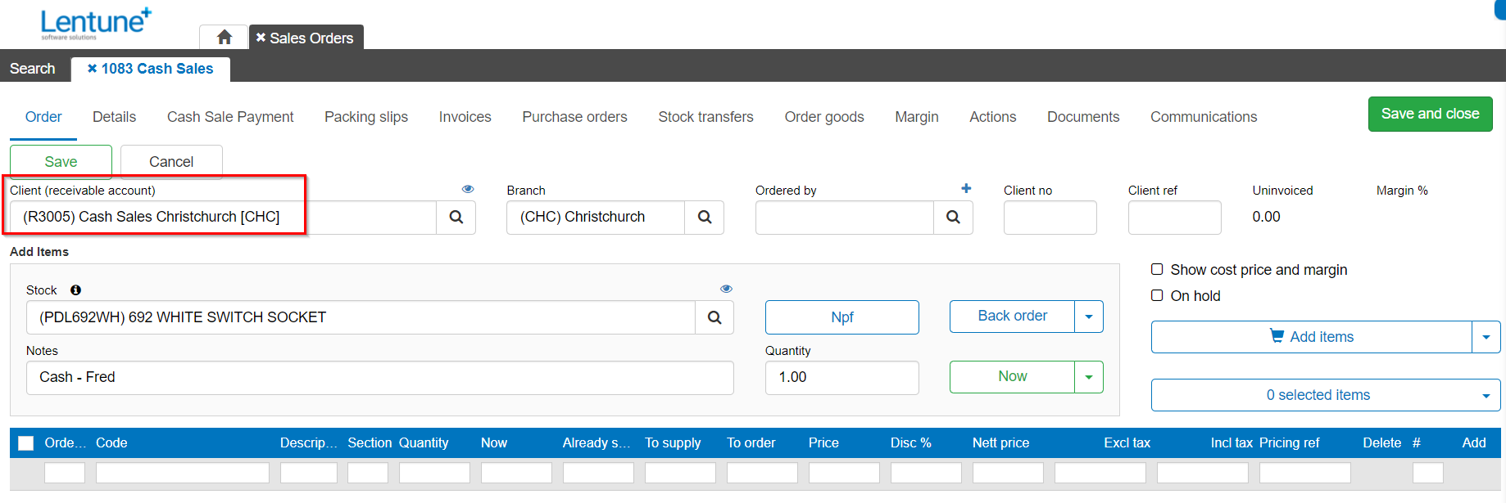Open Communications tab

1204,117
